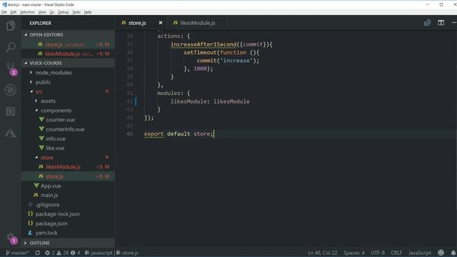Collapse the VUEX-COURSE section
The height and width of the screenshot is (257, 457).
[x=68, y=63]
